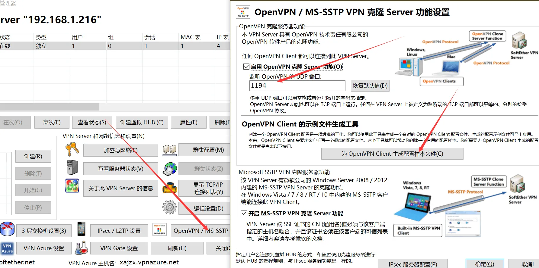Image resolution: width=539 pixels, height=268 pixels.
Task: Click the keys icon beside 加密与网络
Action: (72, 149)
